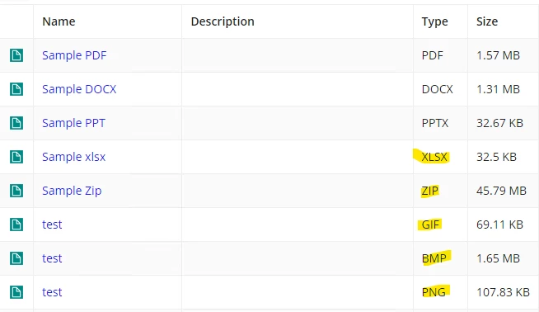Sort by the Name column header

[x=59, y=21]
